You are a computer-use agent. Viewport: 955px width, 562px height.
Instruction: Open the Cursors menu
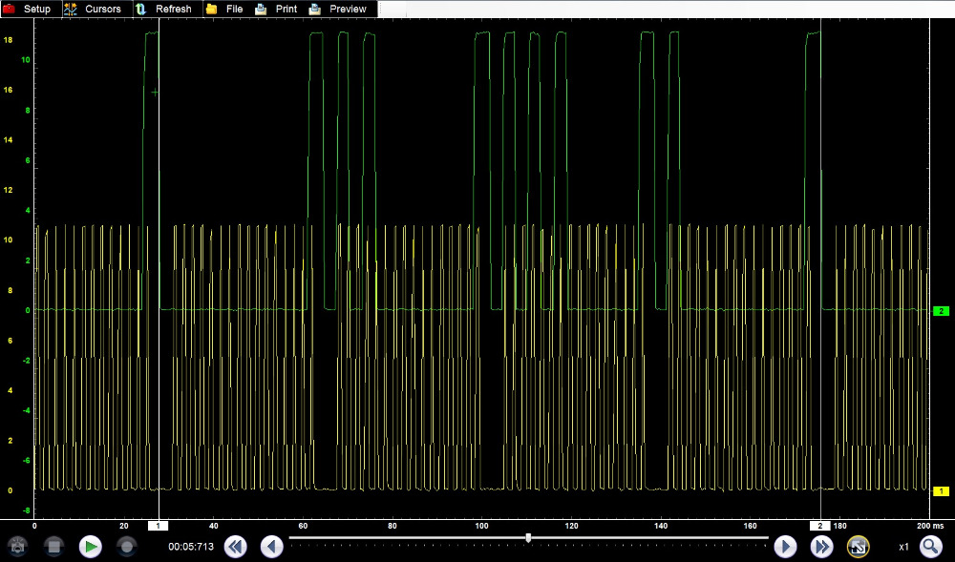click(x=93, y=9)
